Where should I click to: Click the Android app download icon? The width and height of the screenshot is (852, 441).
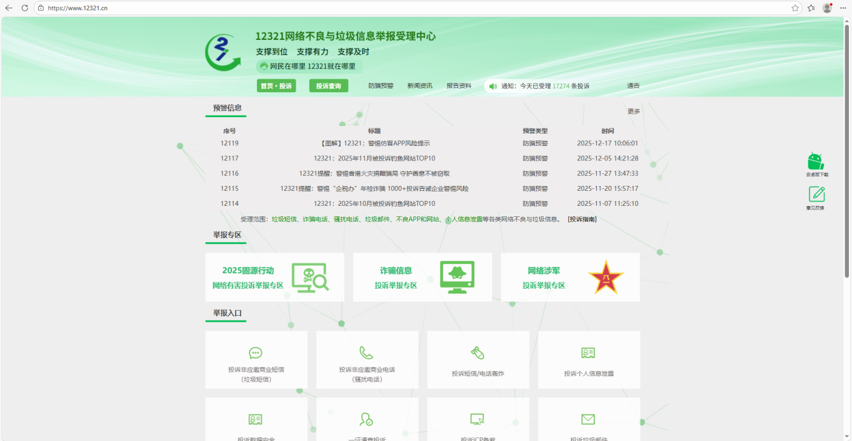click(x=815, y=161)
